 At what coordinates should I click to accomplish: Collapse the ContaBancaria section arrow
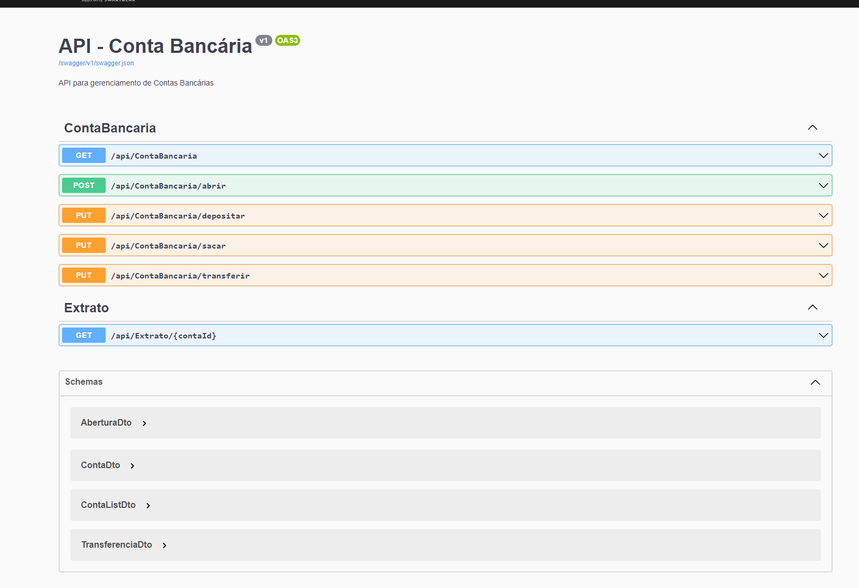[813, 128]
